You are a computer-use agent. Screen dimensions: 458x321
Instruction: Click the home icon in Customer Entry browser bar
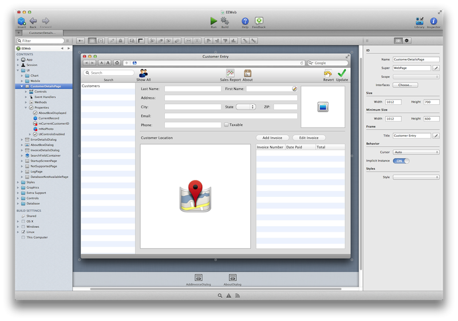[x=117, y=63]
